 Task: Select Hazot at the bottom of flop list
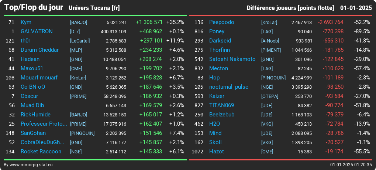[216, 152]
